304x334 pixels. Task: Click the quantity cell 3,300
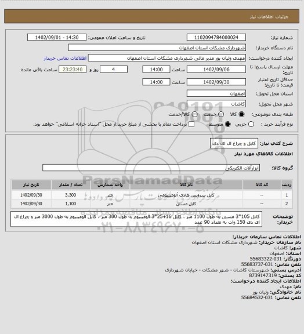tap(71, 195)
